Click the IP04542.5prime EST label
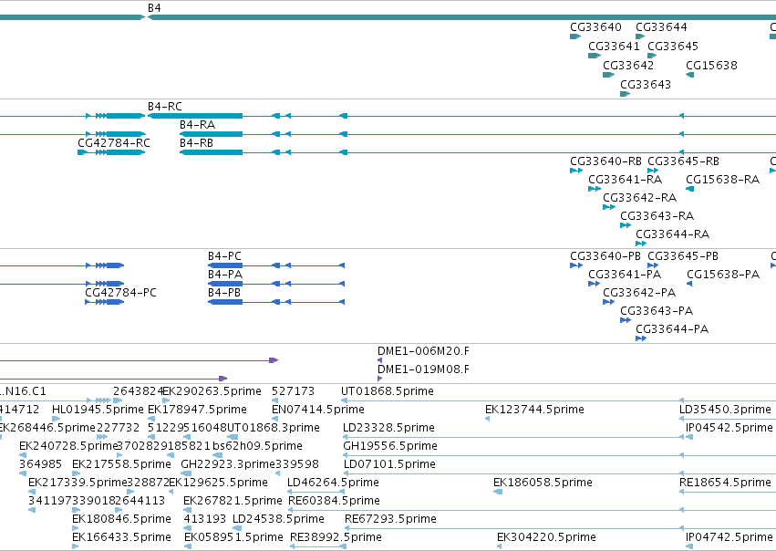776x551 pixels. pyautogui.click(x=729, y=428)
